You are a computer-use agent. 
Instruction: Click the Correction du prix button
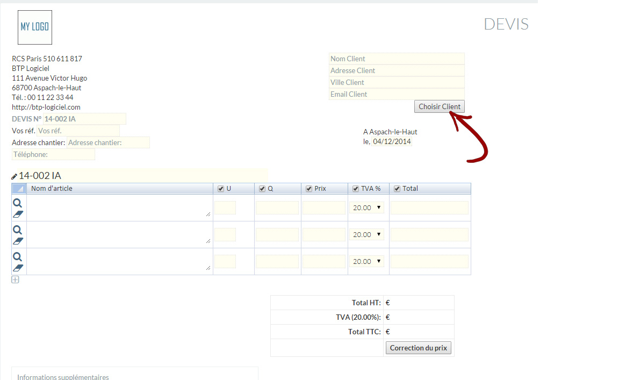(x=419, y=348)
